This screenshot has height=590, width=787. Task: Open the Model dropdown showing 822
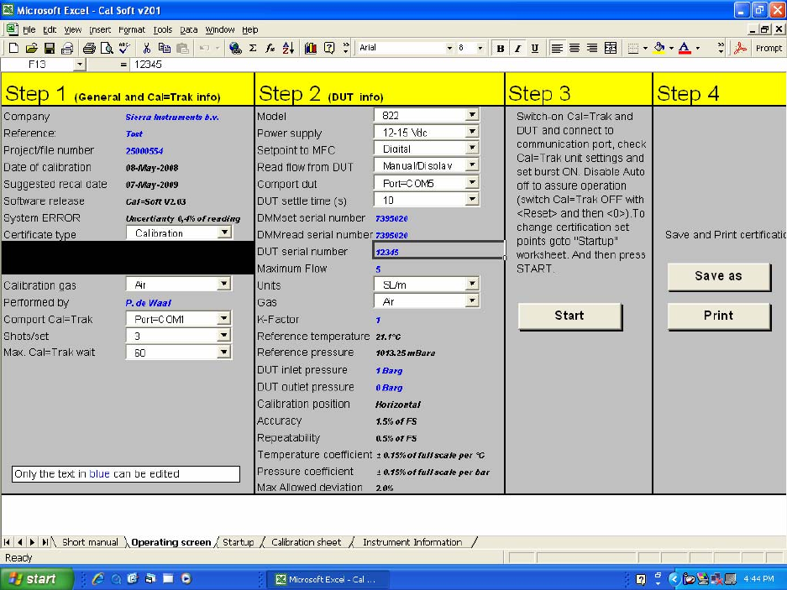pos(472,114)
